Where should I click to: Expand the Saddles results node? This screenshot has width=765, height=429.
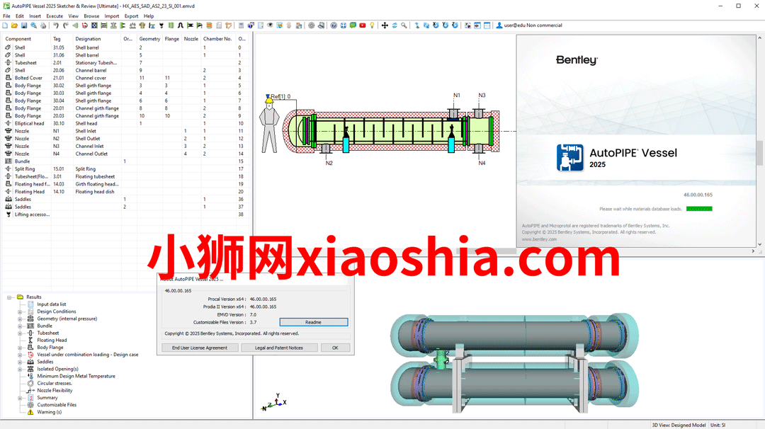coord(20,362)
